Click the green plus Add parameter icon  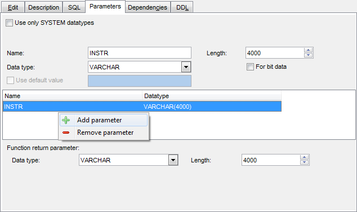(x=66, y=120)
